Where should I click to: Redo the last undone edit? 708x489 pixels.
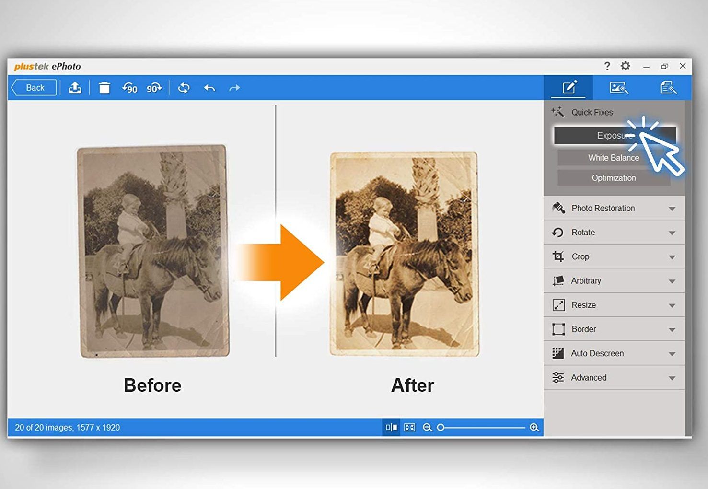click(x=234, y=88)
